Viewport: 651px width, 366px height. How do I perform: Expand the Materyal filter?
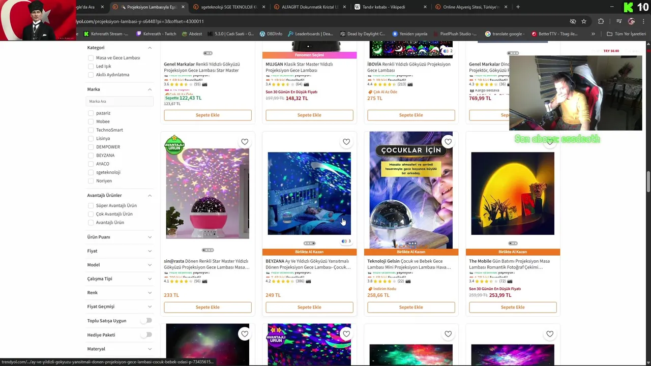point(150,349)
